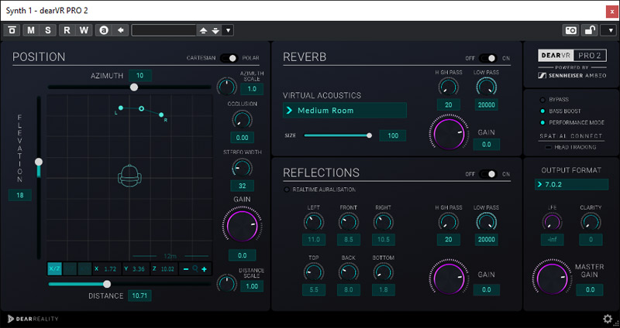Image resolution: width=620 pixels, height=328 pixels.
Task: Click the Azimuth value field
Action: click(x=140, y=76)
